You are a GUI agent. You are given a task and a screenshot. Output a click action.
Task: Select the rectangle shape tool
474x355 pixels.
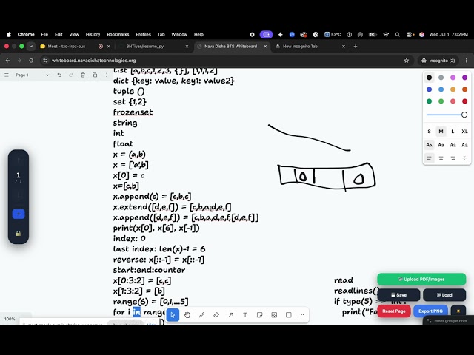[289, 315]
